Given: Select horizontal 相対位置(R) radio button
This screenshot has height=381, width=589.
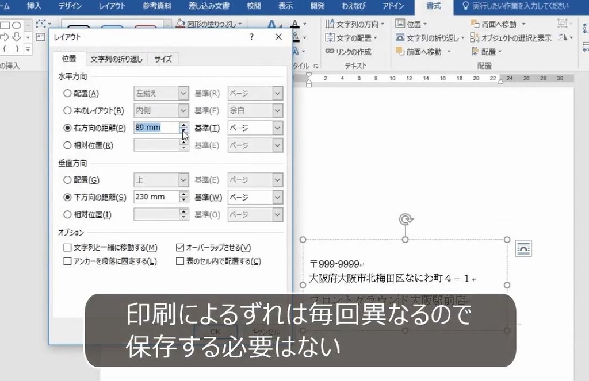Looking at the screenshot, I should [67, 145].
